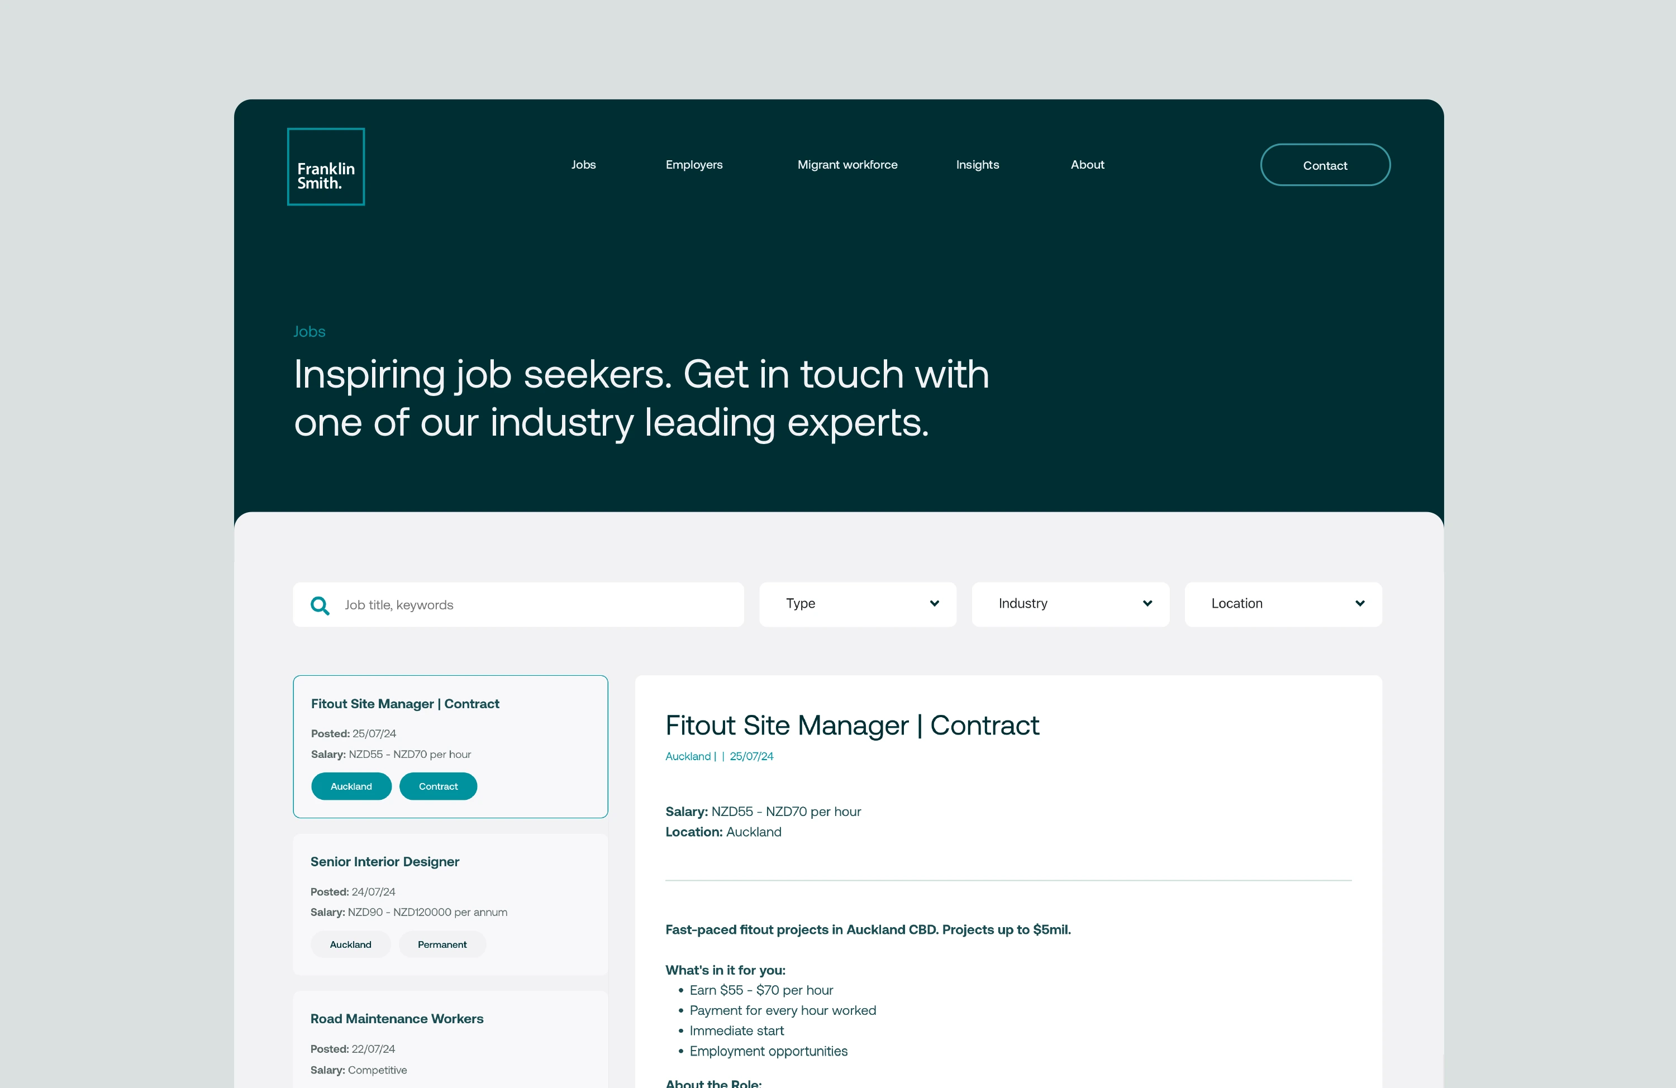Click the Auckland link under job detail title
Viewport: 1676px width, 1088px height.
coord(688,756)
